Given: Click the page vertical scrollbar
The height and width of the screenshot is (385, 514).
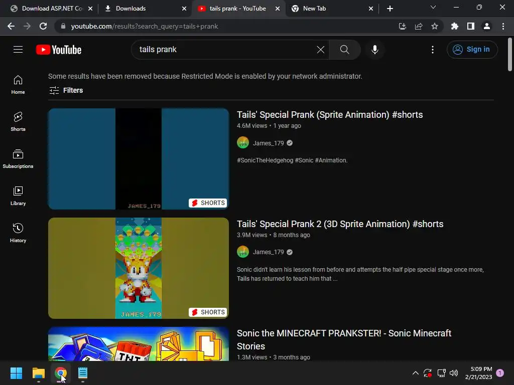Looking at the screenshot, I should coord(510,54).
